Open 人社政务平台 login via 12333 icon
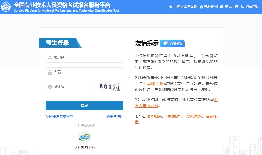The image size is (262, 155). click(x=84, y=137)
